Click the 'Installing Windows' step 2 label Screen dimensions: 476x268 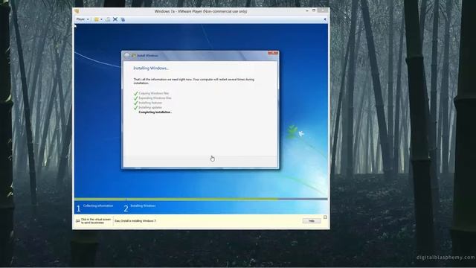pos(143,205)
